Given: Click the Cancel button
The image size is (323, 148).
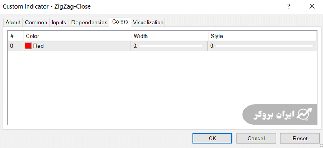Looking at the screenshot, I should (x=256, y=138).
